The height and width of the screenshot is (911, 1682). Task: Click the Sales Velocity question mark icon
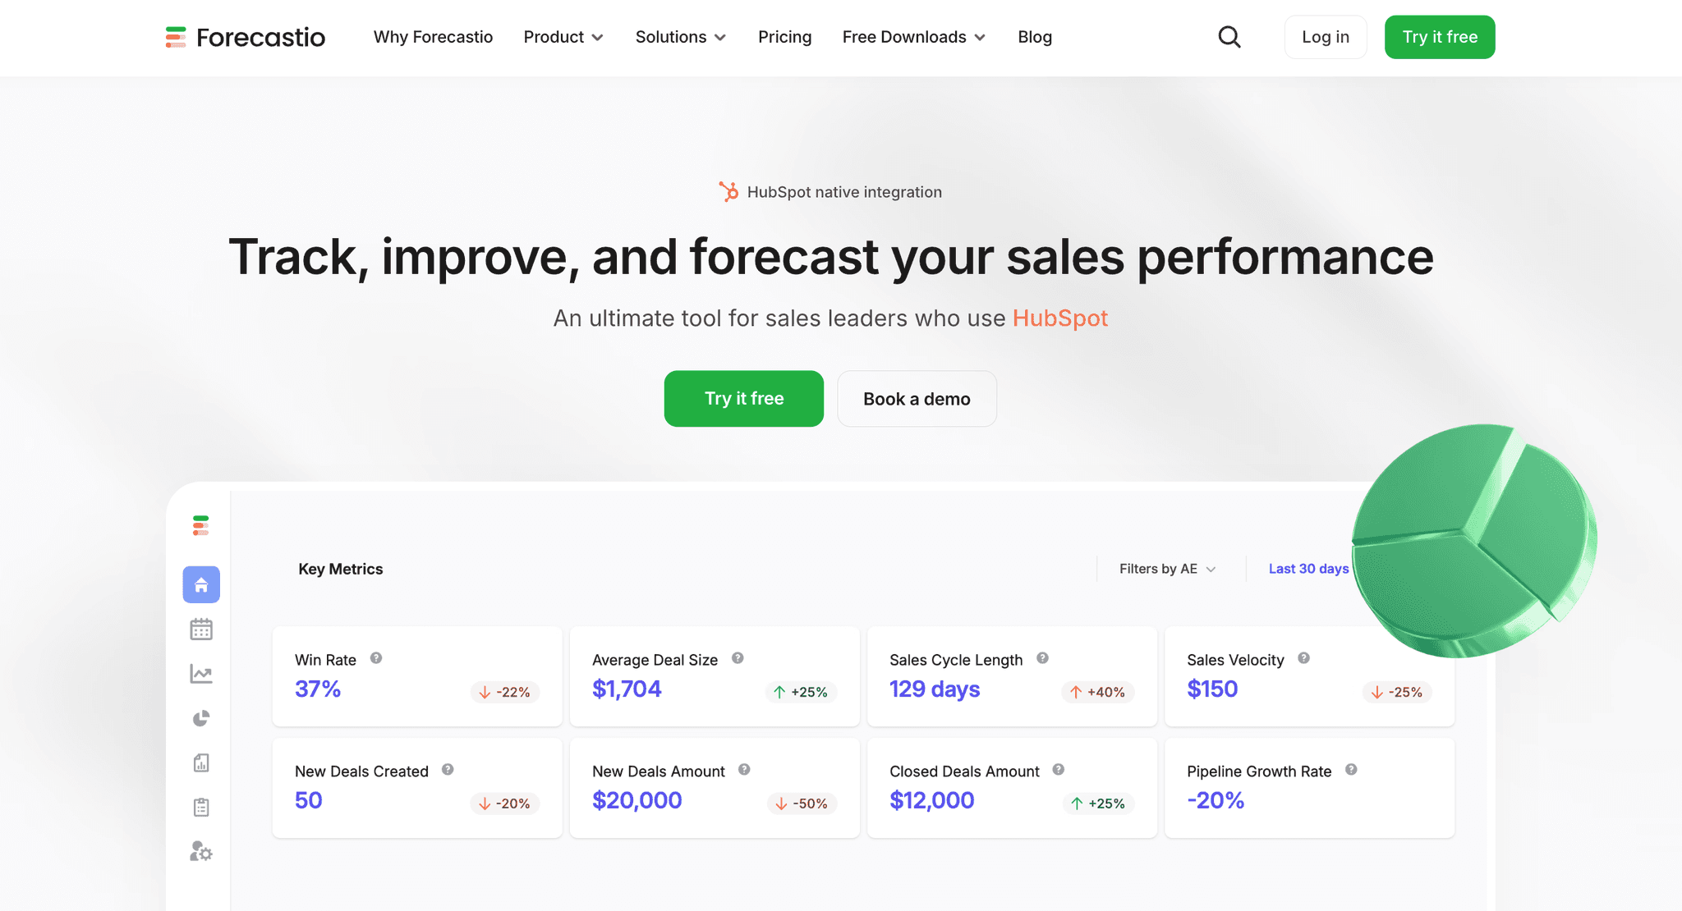click(1303, 657)
